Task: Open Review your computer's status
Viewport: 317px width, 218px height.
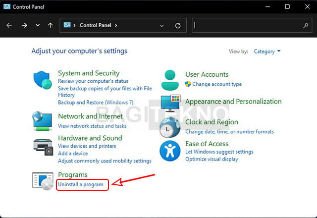Action: point(93,81)
